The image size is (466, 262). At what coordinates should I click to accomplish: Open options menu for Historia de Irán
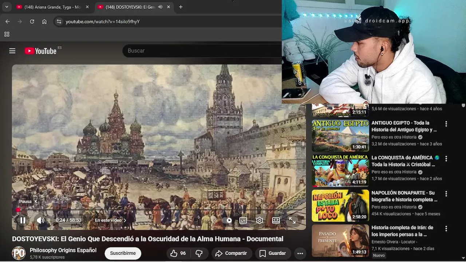click(x=446, y=229)
